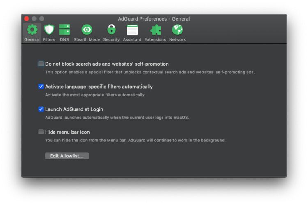
Task: Check the Hide menu bar icon option
Action: point(41,132)
